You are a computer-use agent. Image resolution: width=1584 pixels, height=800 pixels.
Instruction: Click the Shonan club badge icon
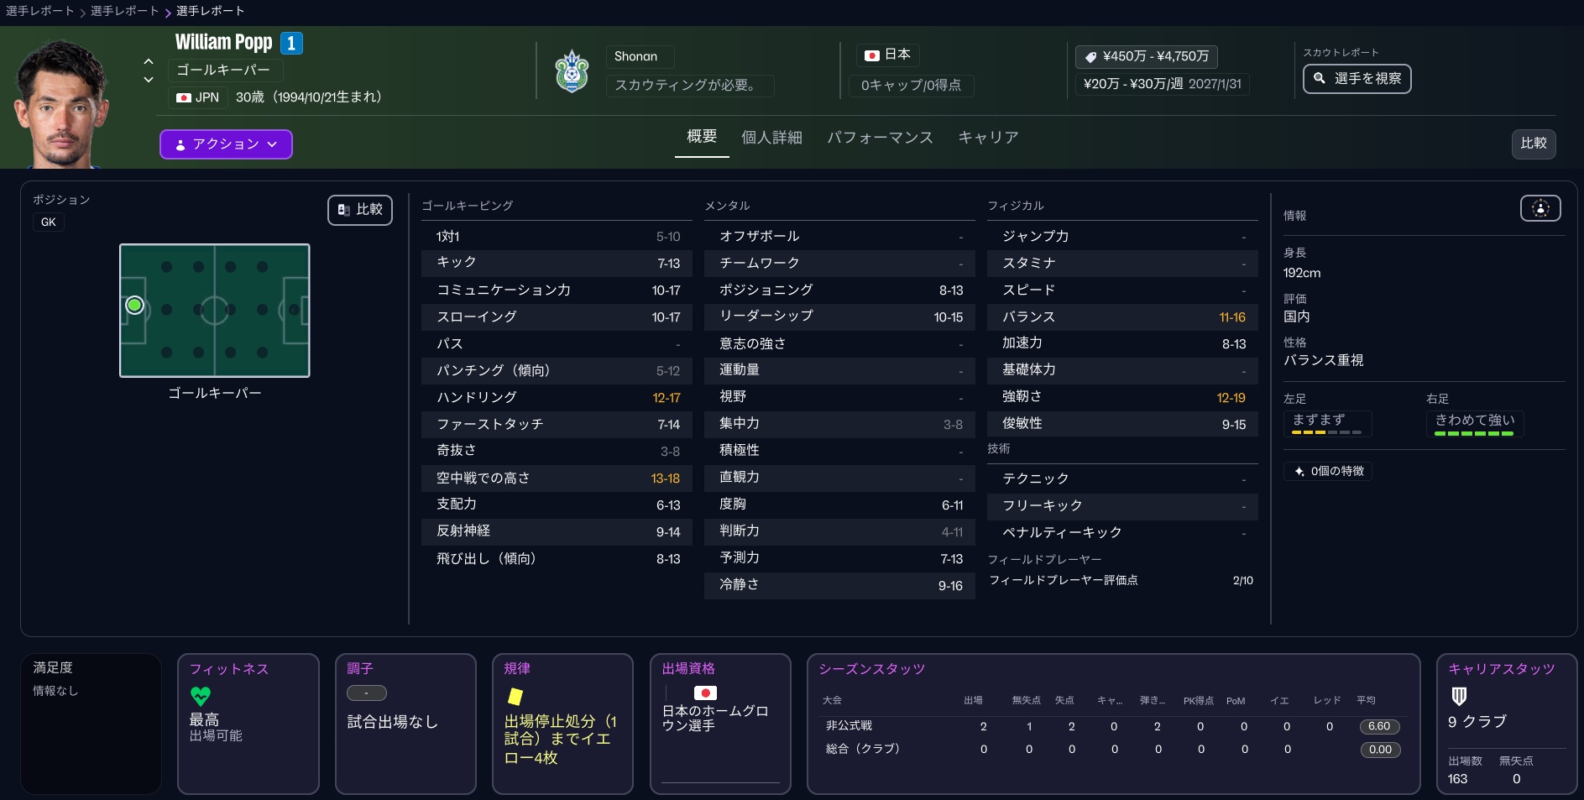click(572, 71)
